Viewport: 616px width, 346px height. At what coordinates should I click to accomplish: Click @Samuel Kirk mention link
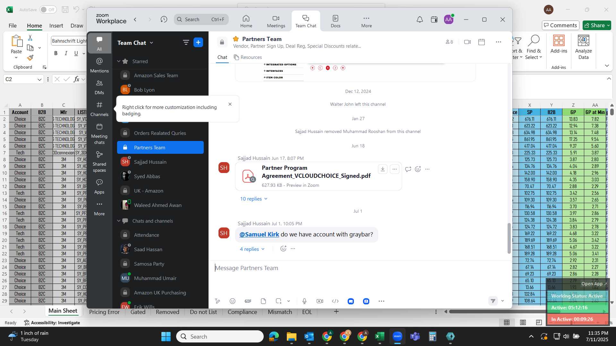[259, 235]
